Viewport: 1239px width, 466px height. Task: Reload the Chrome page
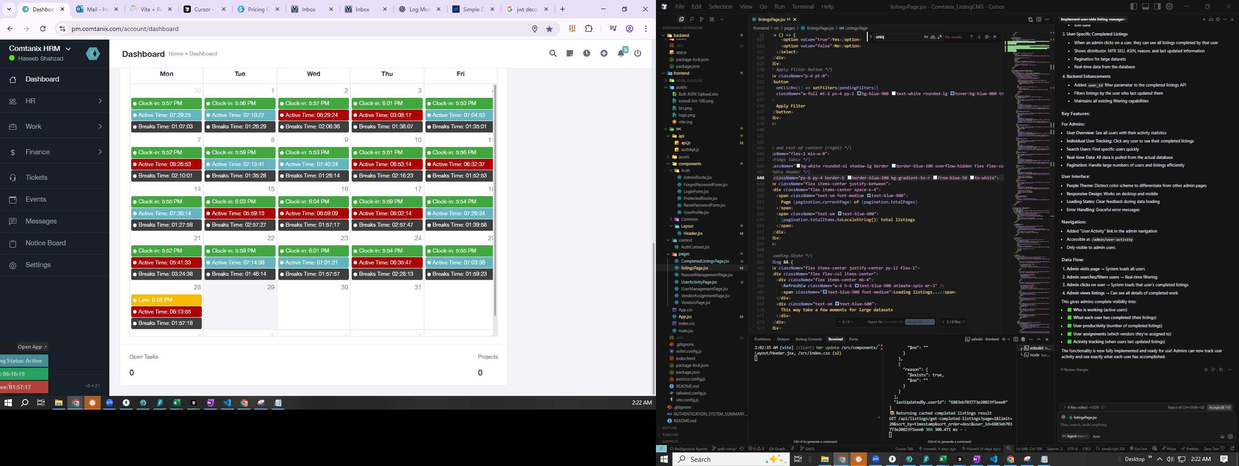[x=43, y=29]
